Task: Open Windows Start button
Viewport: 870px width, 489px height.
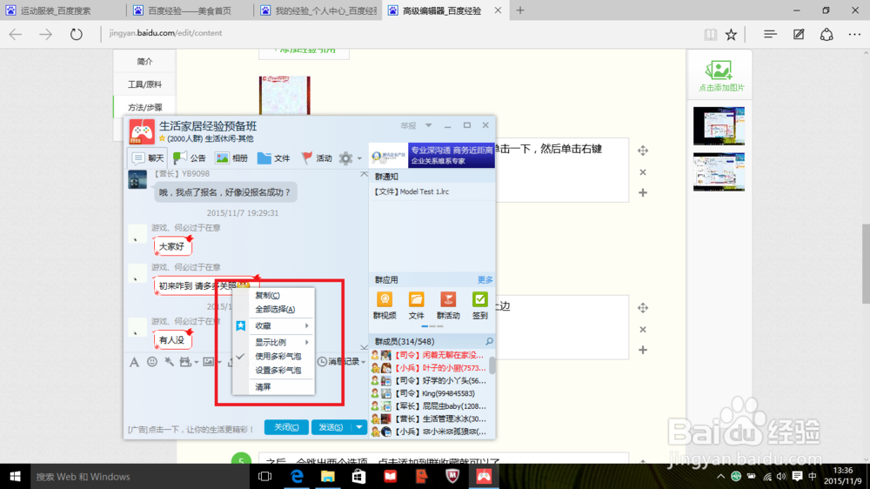Action: [x=15, y=477]
